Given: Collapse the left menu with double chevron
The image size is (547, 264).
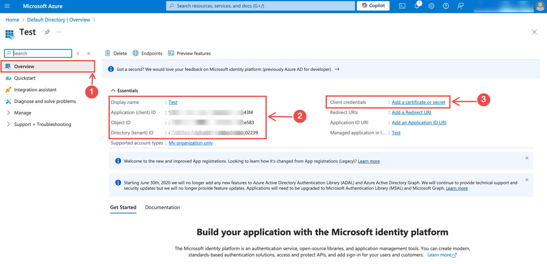Looking at the screenshot, I should [89, 53].
